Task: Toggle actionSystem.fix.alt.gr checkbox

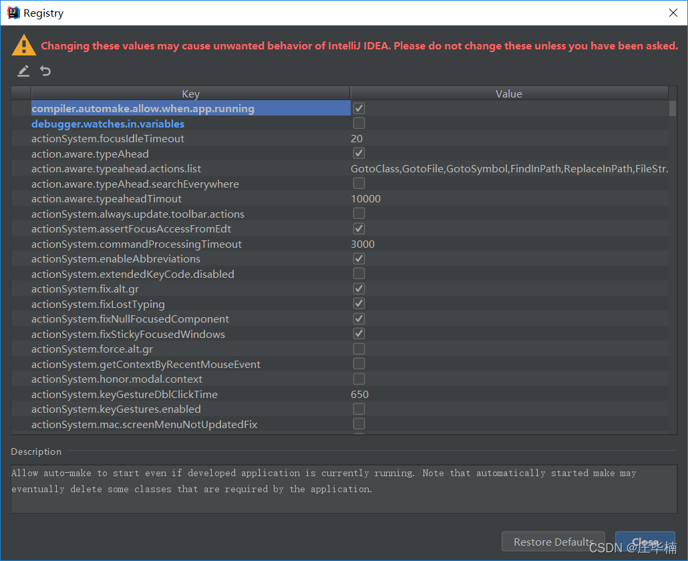Action: pos(359,289)
